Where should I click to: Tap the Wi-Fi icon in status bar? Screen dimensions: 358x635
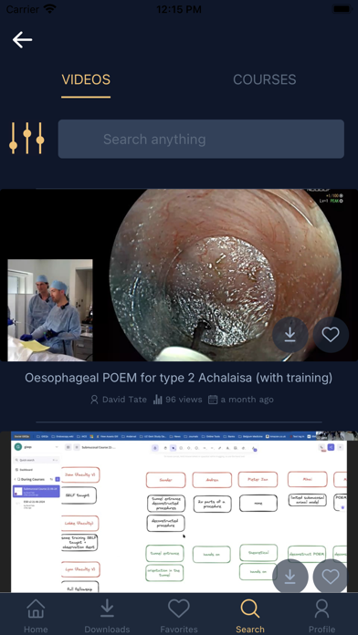(x=50, y=9)
